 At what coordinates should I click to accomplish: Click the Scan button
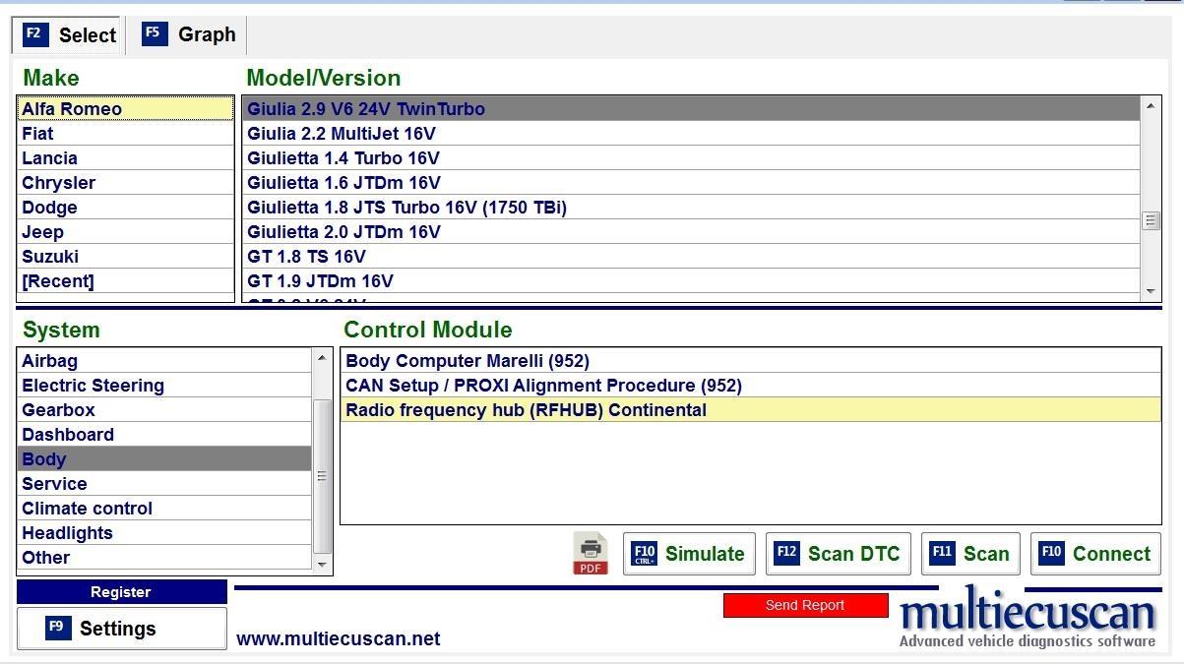(x=970, y=554)
